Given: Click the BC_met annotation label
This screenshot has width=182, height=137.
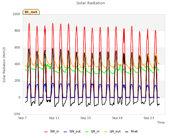Looking at the screenshot, I should (31, 12).
